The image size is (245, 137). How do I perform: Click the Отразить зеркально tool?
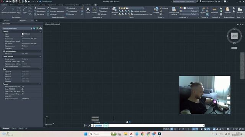pos(56,11)
